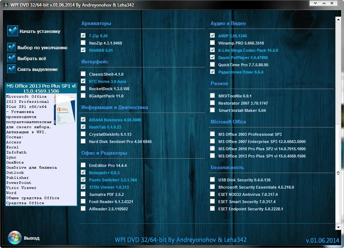
Task: Click the Выбор по умолчанию checkmark icon
Action: pyautogui.click(x=12, y=47)
